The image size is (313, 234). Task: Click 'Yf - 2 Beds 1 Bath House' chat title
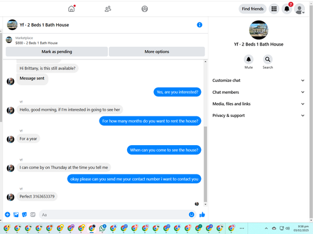click(44, 25)
